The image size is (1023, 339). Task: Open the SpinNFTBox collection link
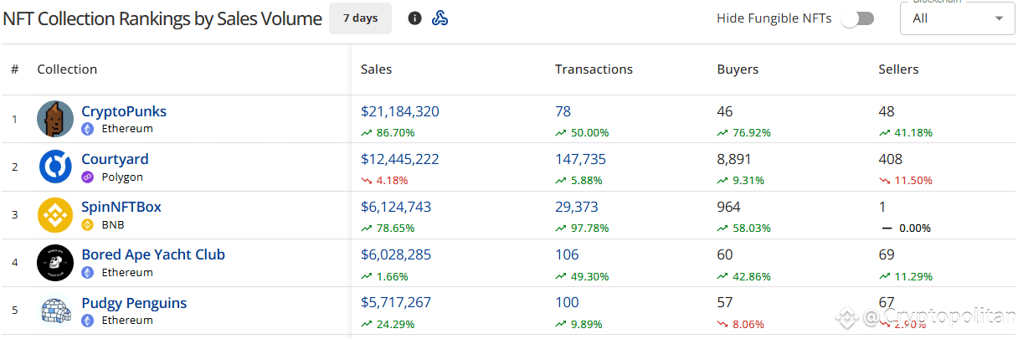[x=121, y=207]
